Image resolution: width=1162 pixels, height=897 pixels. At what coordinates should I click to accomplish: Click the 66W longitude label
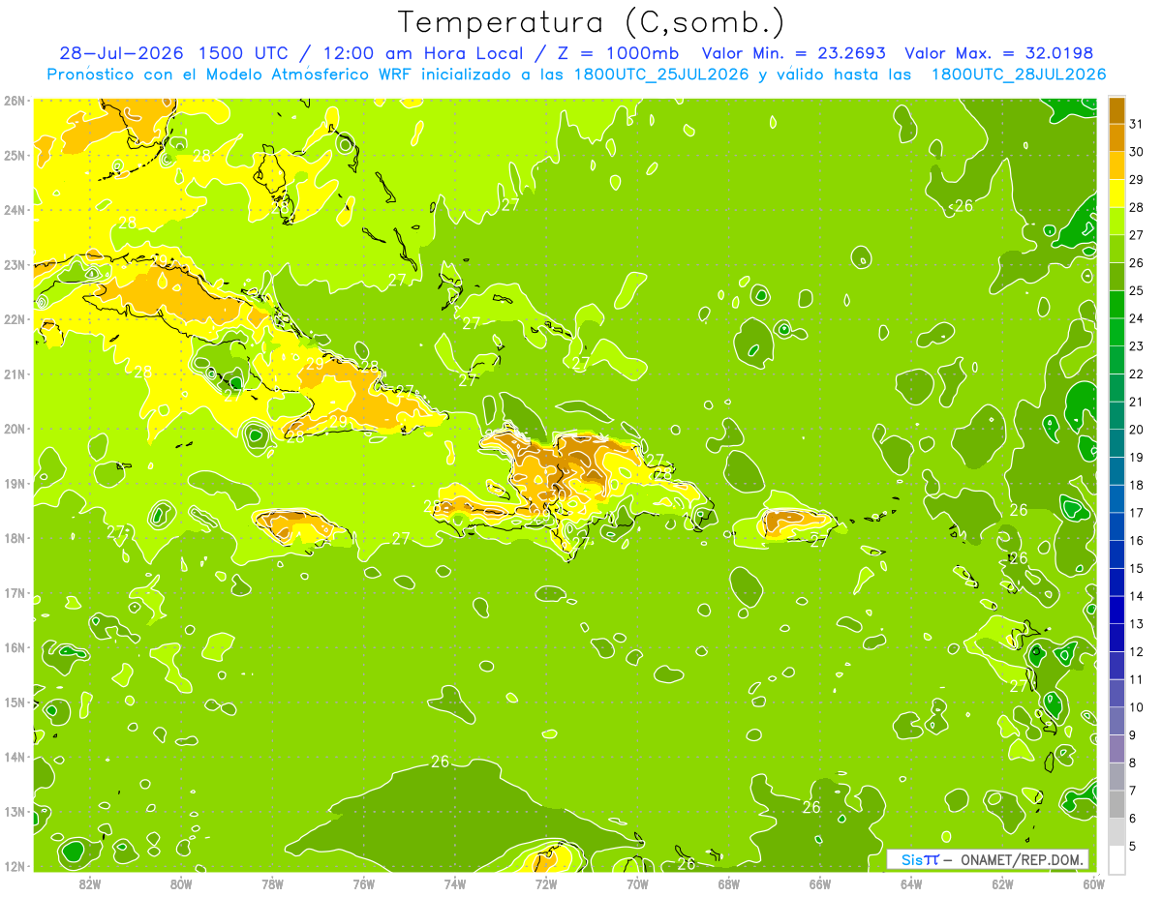(820, 883)
